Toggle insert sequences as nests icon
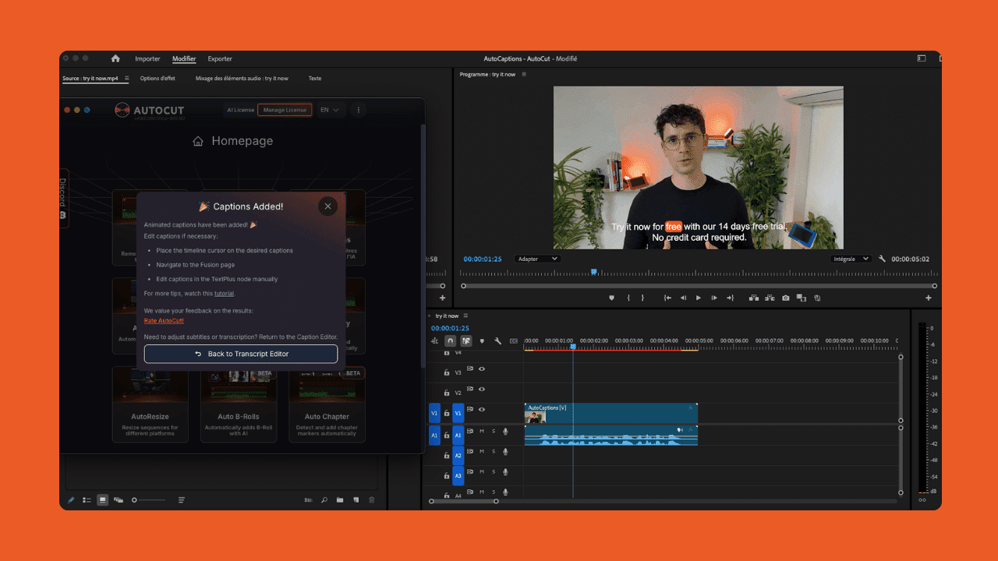This screenshot has height=561, width=998. 435,340
